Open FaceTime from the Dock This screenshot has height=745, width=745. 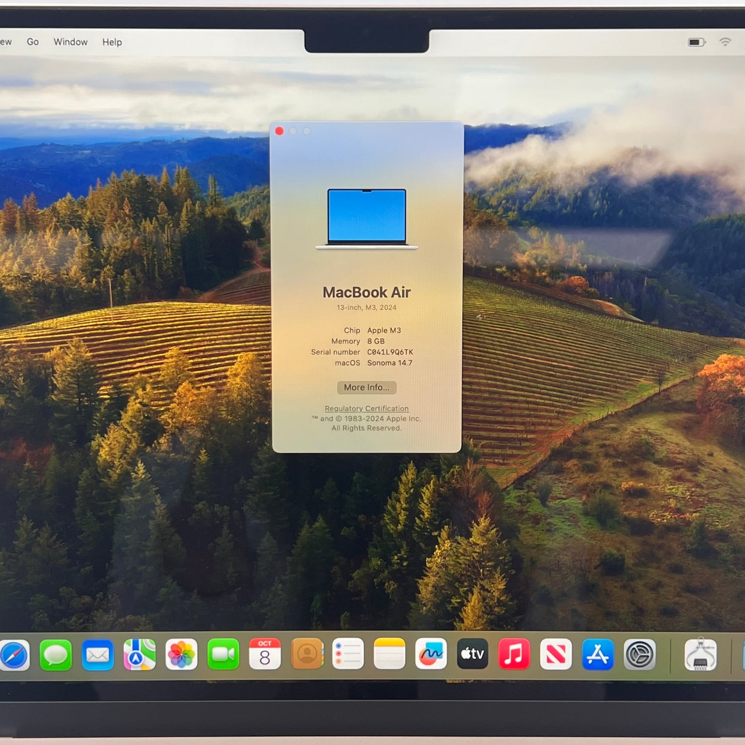click(x=223, y=654)
